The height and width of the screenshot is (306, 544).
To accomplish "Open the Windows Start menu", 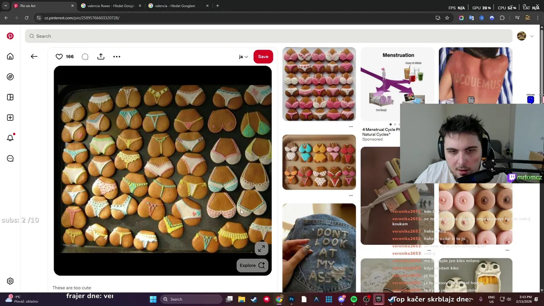I will point(153,299).
